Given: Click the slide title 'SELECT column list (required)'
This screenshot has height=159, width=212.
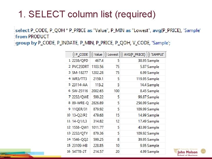Looking at the screenshot, I should 92,14.
